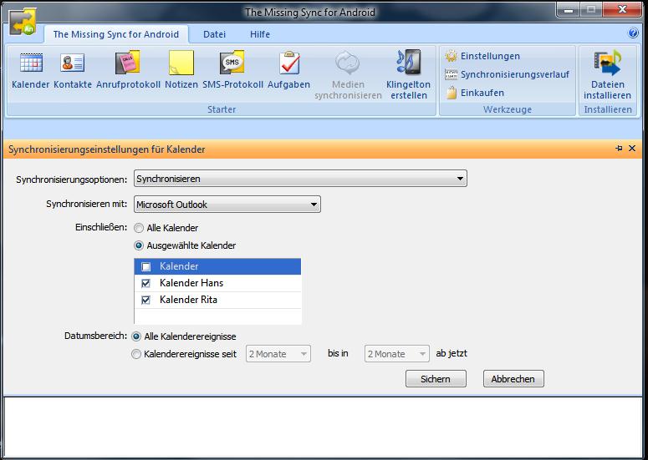
Task: Open Einstellungen in Werkzeuge group
Action: tap(482, 56)
